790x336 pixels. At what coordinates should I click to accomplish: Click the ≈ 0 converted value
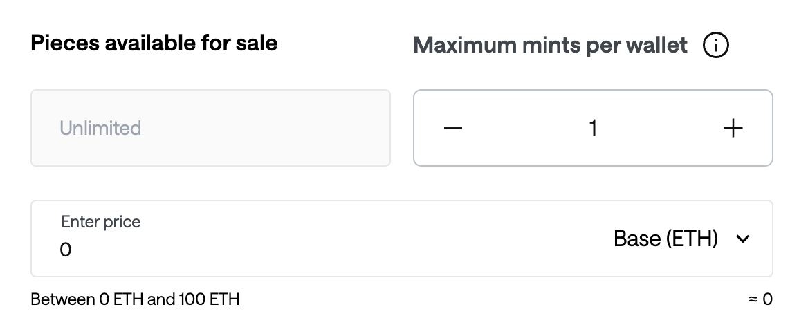pos(760,300)
